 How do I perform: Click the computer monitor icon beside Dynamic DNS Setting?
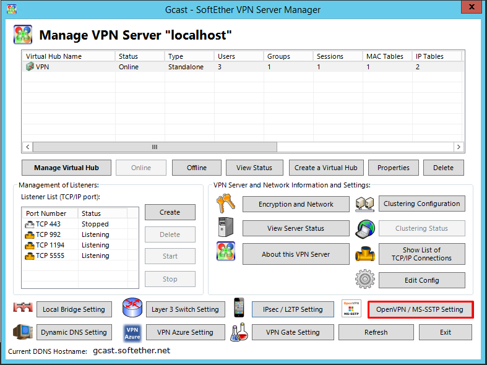pyautogui.click(x=23, y=332)
